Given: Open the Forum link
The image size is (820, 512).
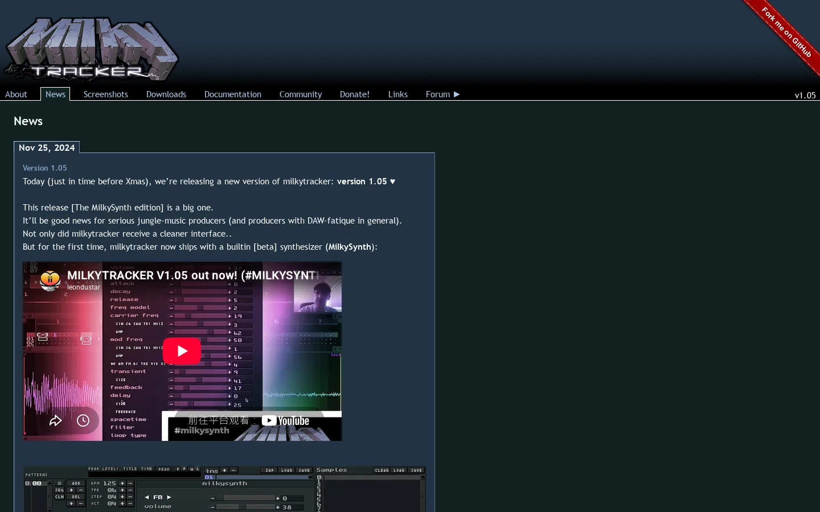Looking at the screenshot, I should [442, 94].
